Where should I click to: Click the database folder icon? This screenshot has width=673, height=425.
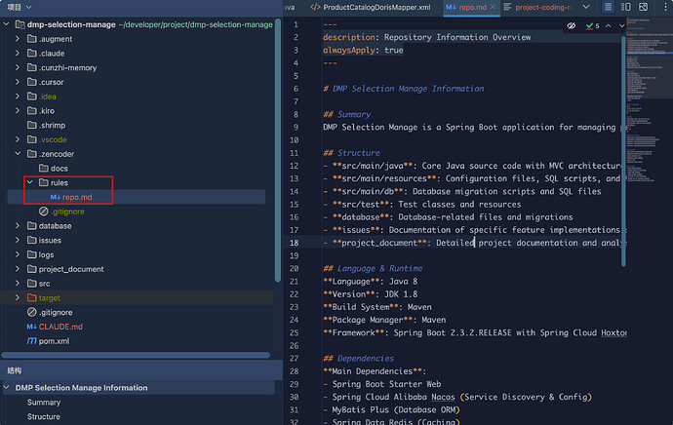click(x=32, y=225)
